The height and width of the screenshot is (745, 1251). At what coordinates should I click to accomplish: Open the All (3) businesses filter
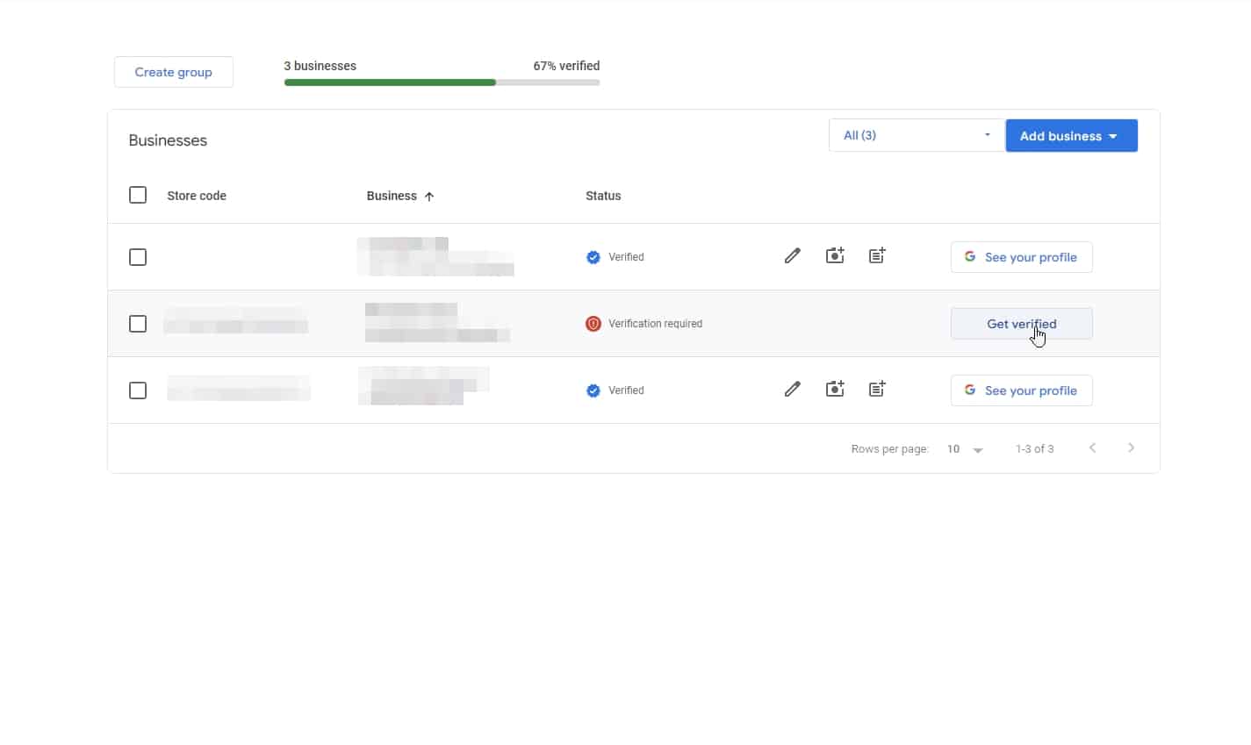click(x=916, y=134)
